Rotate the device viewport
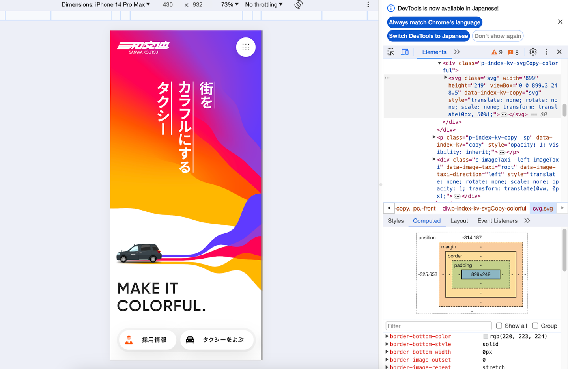 pyautogui.click(x=299, y=4)
